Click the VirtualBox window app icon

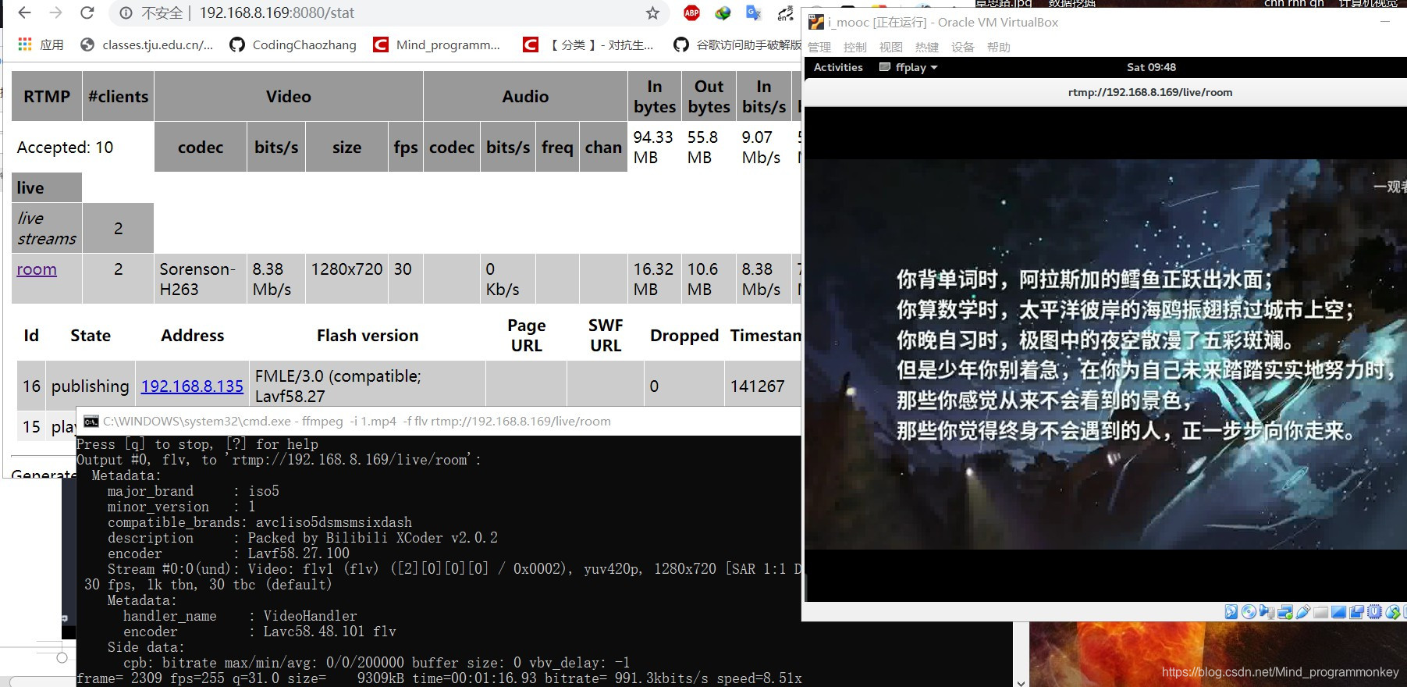pos(816,22)
